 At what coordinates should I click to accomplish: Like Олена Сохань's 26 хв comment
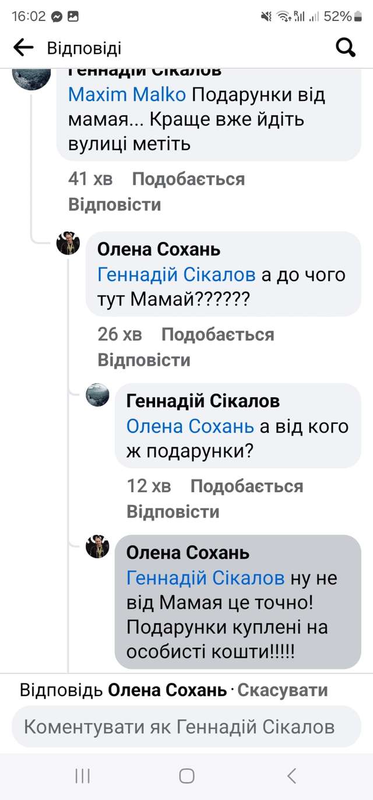point(217,335)
